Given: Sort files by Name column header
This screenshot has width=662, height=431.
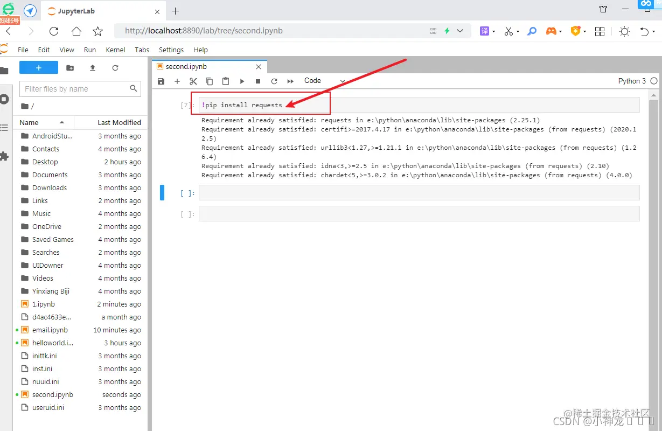Looking at the screenshot, I should (43, 122).
